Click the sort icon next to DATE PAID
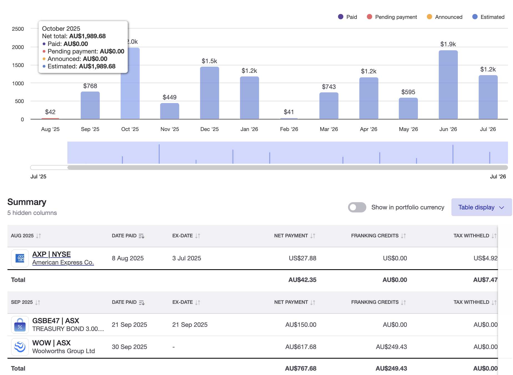This screenshot has width=513, height=375. (x=142, y=236)
